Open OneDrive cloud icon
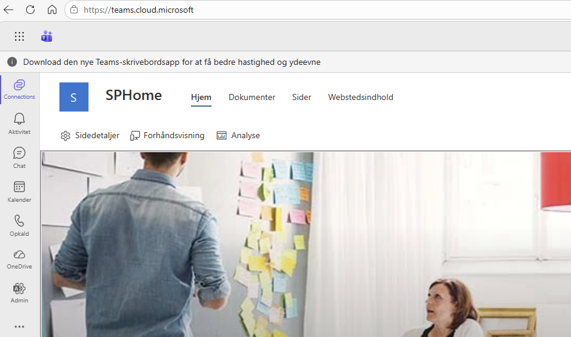Screen dimensions: 571x337 pyautogui.click(x=19, y=259)
